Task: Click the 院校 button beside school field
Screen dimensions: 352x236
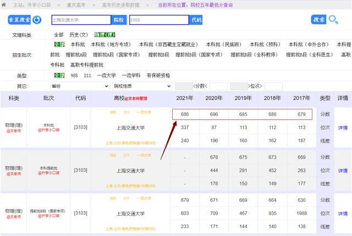Action: (119, 20)
